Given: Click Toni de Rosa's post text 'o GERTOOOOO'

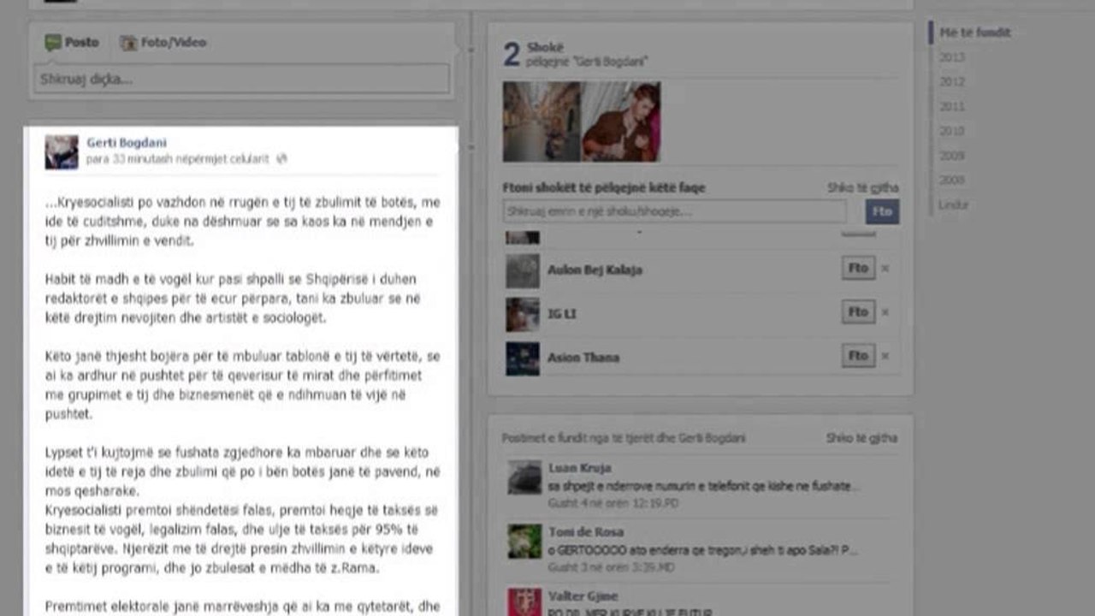Looking at the screenshot, I should pos(703,549).
